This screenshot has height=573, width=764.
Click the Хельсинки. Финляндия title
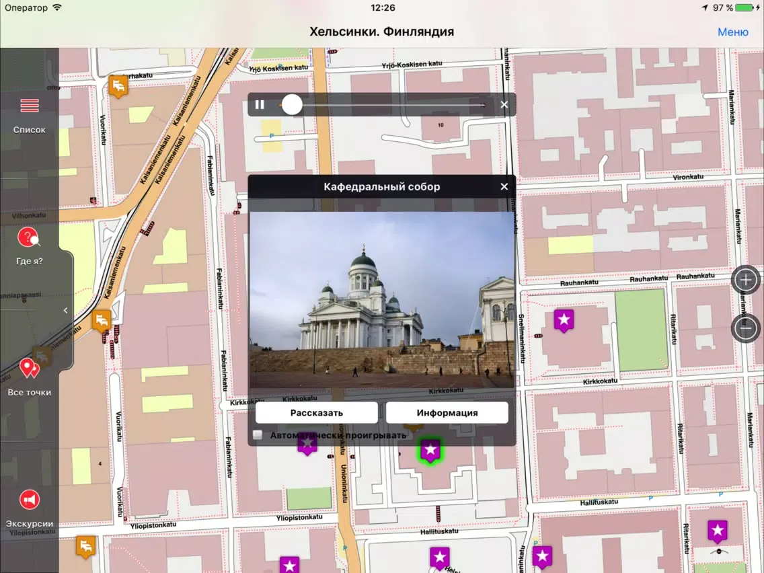pos(381,32)
